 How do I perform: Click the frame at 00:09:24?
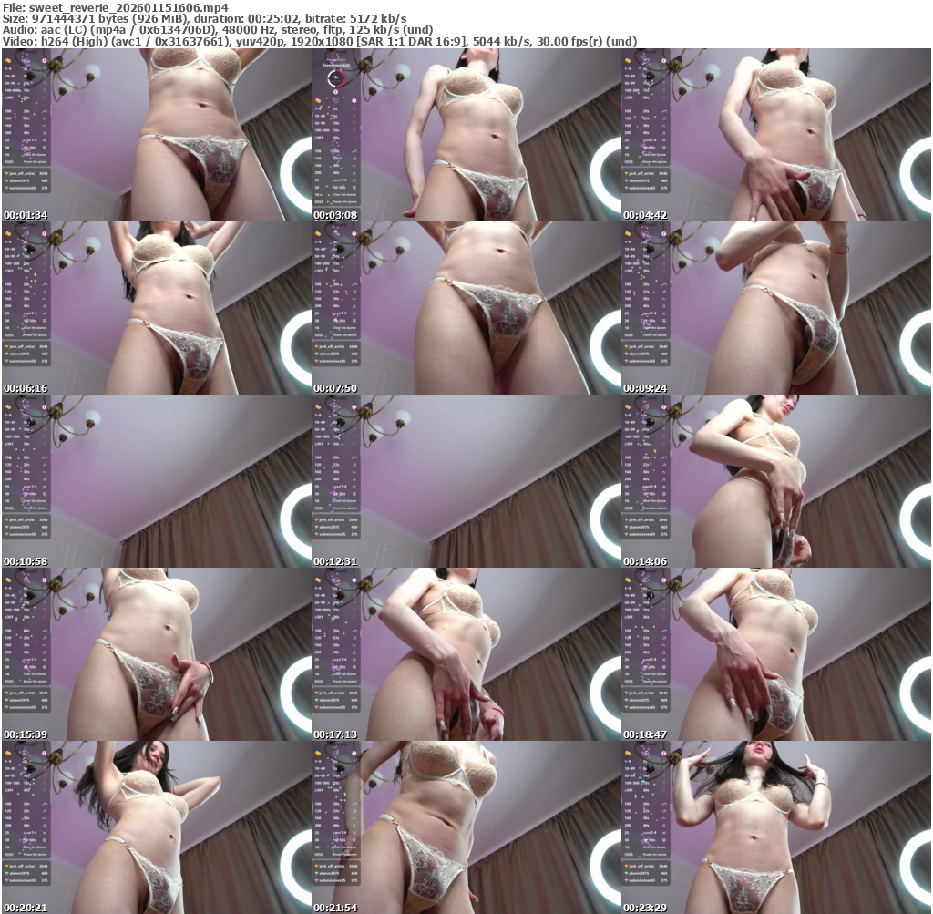click(776, 308)
